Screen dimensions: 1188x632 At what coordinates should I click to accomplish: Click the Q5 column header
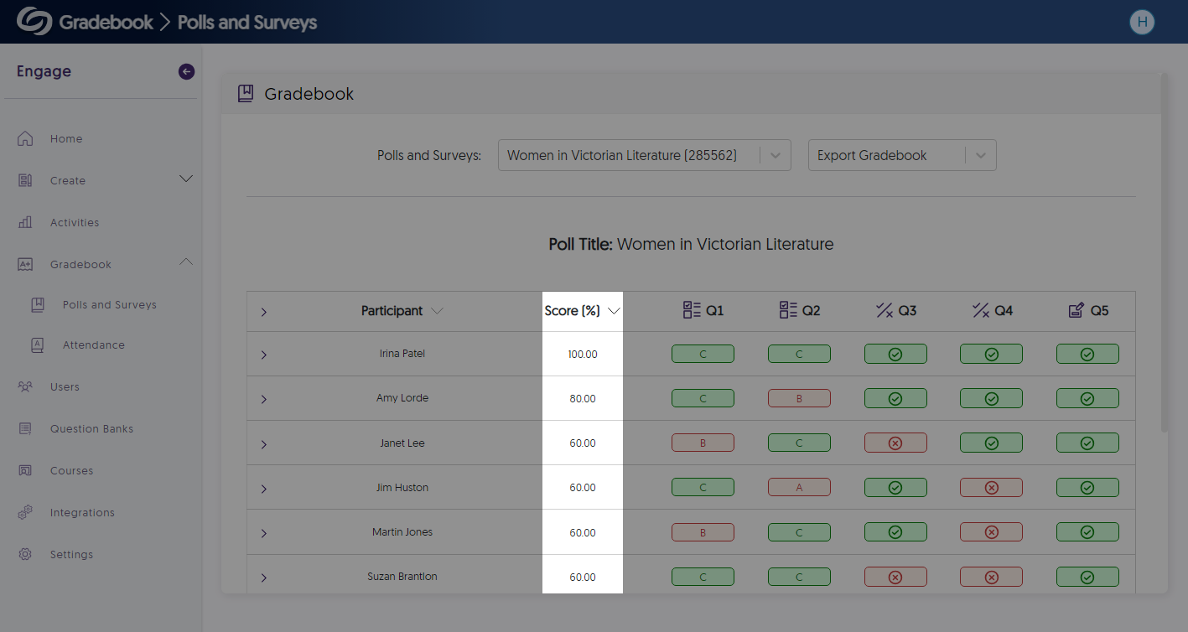pos(1088,311)
